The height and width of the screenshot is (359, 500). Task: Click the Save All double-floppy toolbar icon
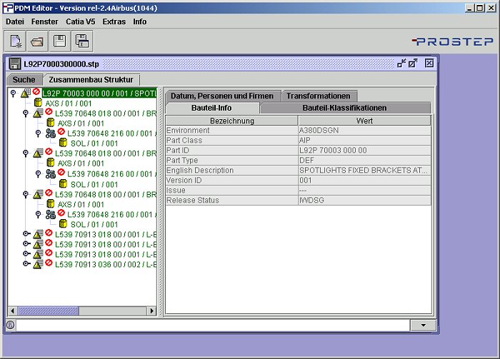click(82, 41)
